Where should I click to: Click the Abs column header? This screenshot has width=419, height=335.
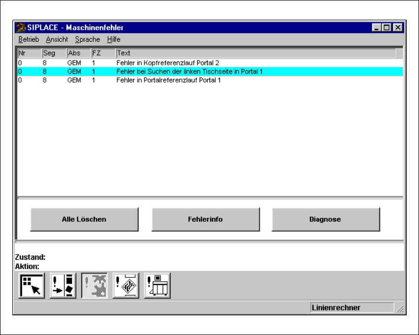pyautogui.click(x=78, y=53)
